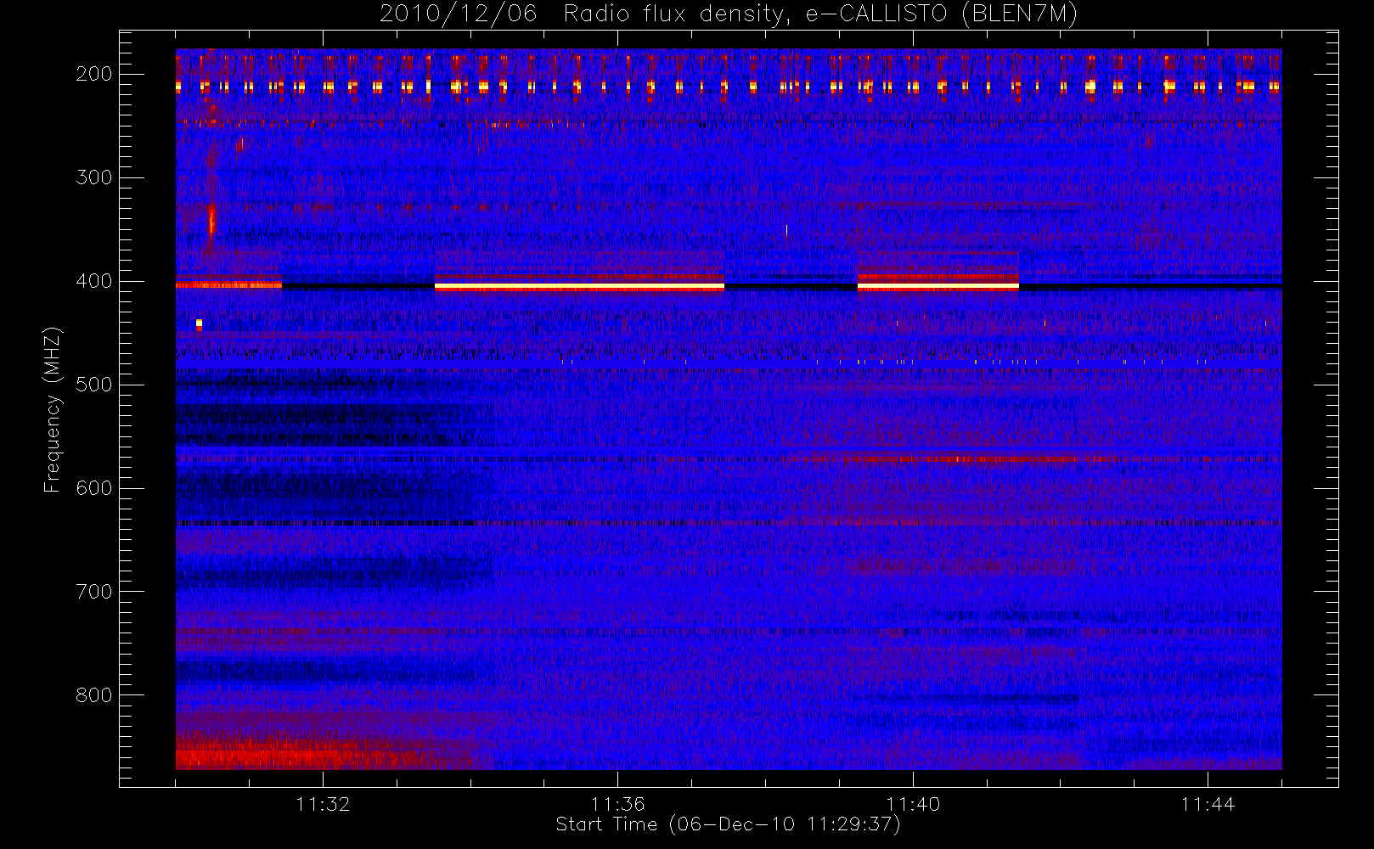Click the 'Start Time (06-Dec-10 11:29:37)' label

click(x=728, y=824)
